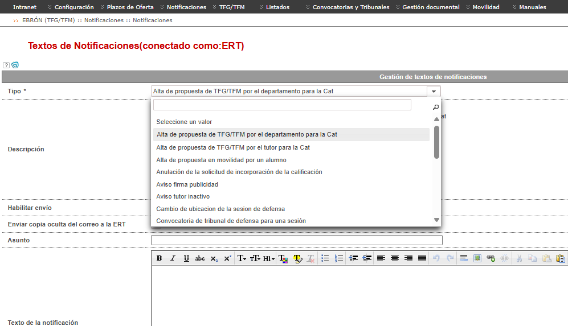This screenshot has height=326, width=568.
Task: Click the text highlight color tool
Action: coord(297,258)
